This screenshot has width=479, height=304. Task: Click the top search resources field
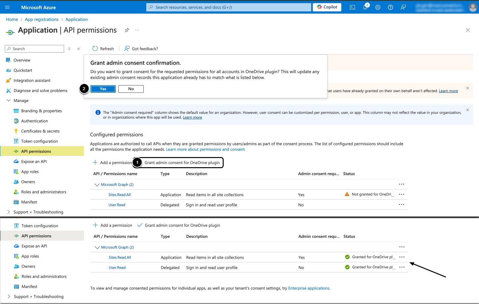point(228,7)
